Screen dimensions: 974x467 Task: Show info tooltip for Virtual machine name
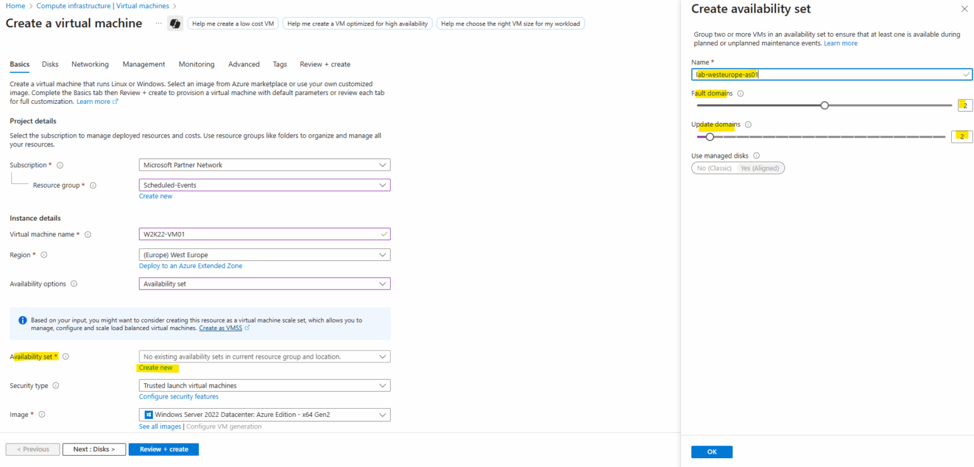(88, 234)
